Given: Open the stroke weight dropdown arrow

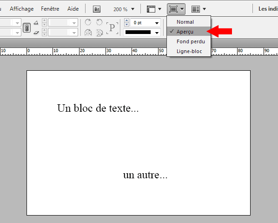Looking at the screenshot, I should 157,23.
